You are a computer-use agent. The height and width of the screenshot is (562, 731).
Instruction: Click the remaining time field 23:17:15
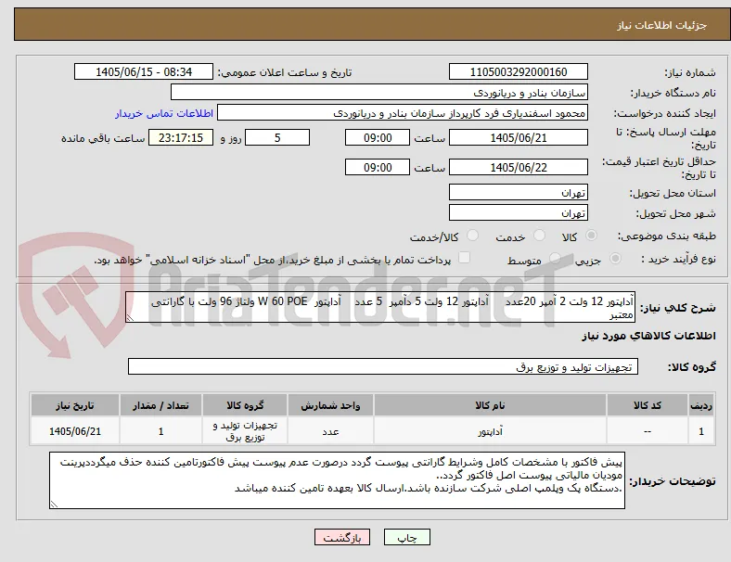tap(181, 137)
